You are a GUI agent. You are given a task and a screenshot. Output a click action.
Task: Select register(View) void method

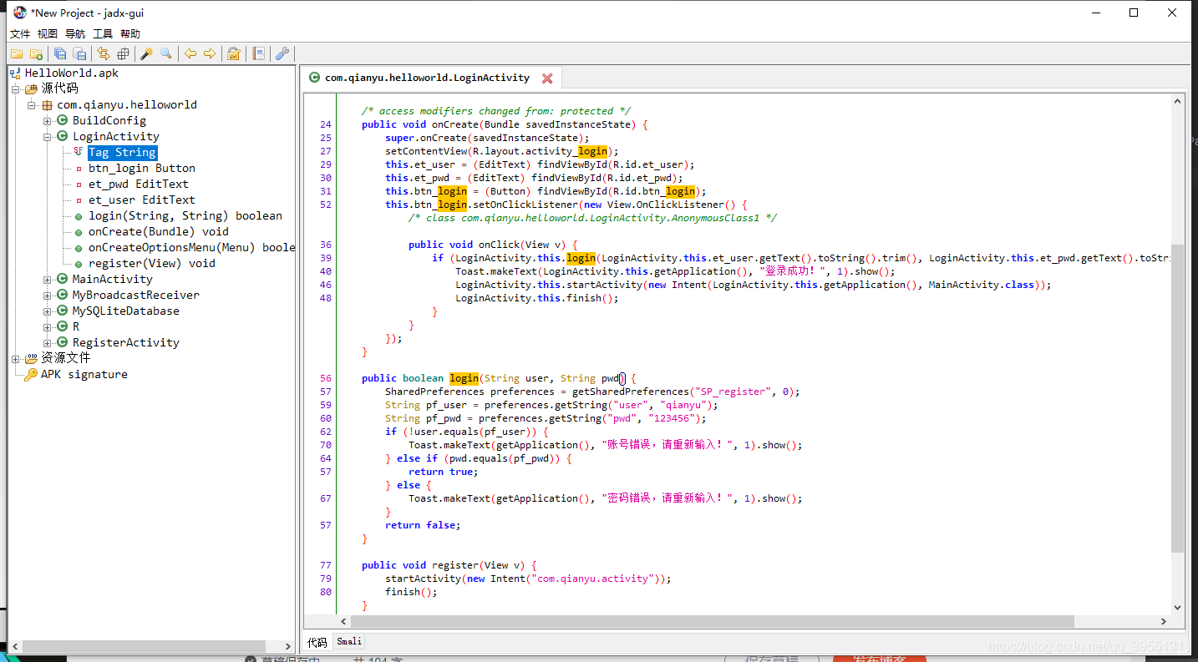click(152, 263)
